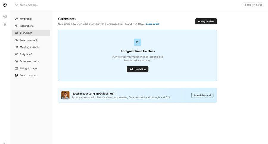The width and height of the screenshot is (268, 144).
Task: Click 'Need help setting up Guidelines?' text
Action: point(93,93)
